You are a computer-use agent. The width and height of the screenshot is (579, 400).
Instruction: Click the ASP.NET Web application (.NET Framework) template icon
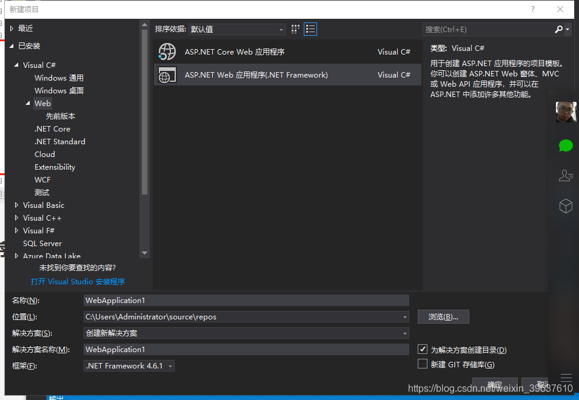point(167,75)
